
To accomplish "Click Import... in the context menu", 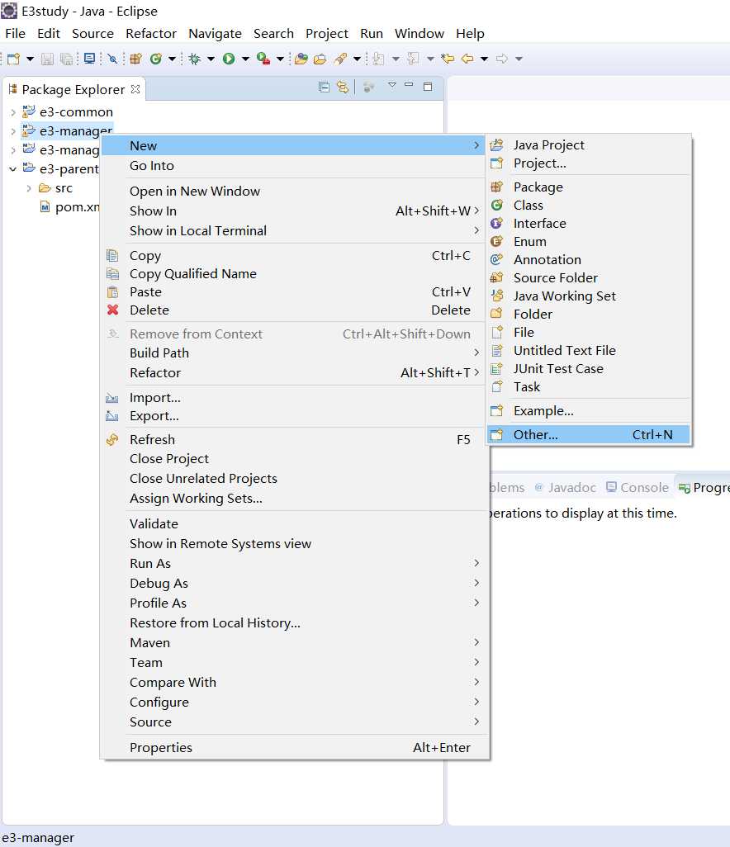I will coord(295,398).
